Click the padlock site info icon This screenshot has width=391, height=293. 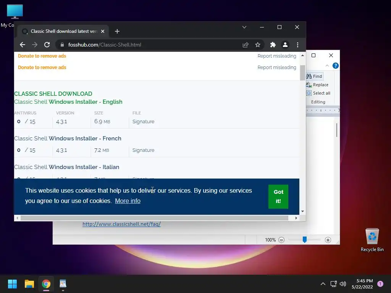(62, 45)
